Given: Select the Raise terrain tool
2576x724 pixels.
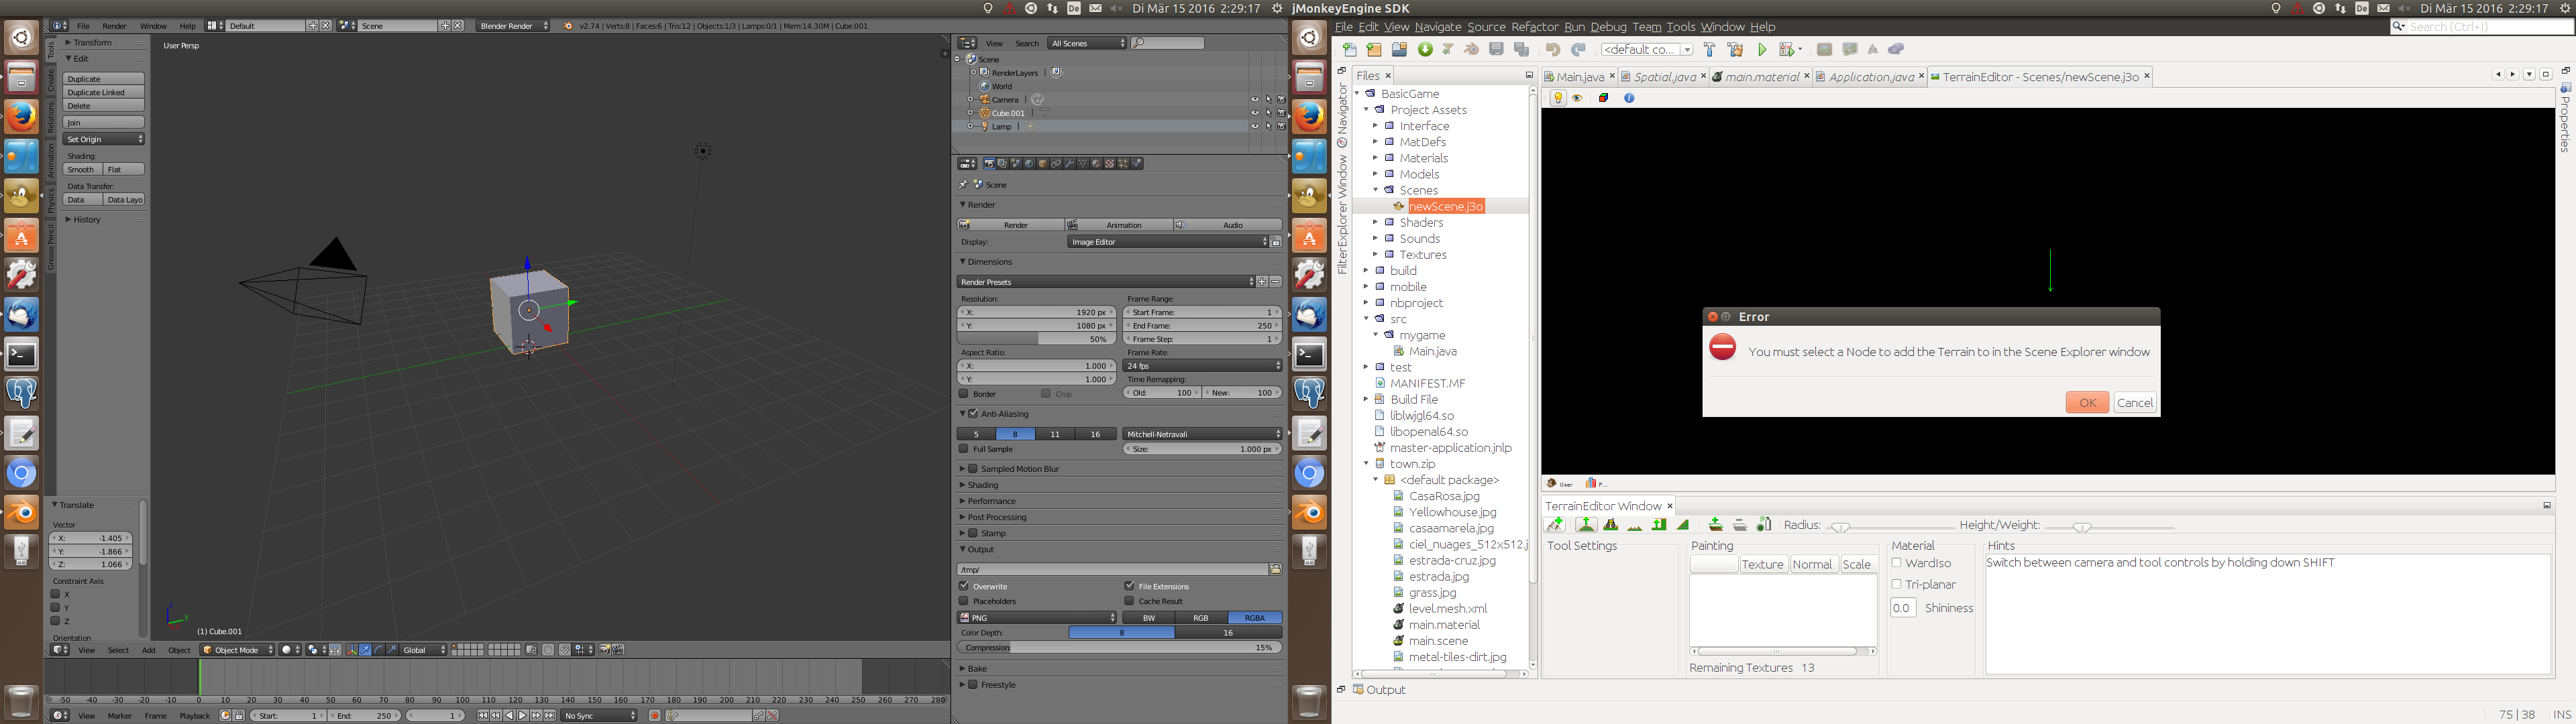Looking at the screenshot, I should (x=1587, y=525).
